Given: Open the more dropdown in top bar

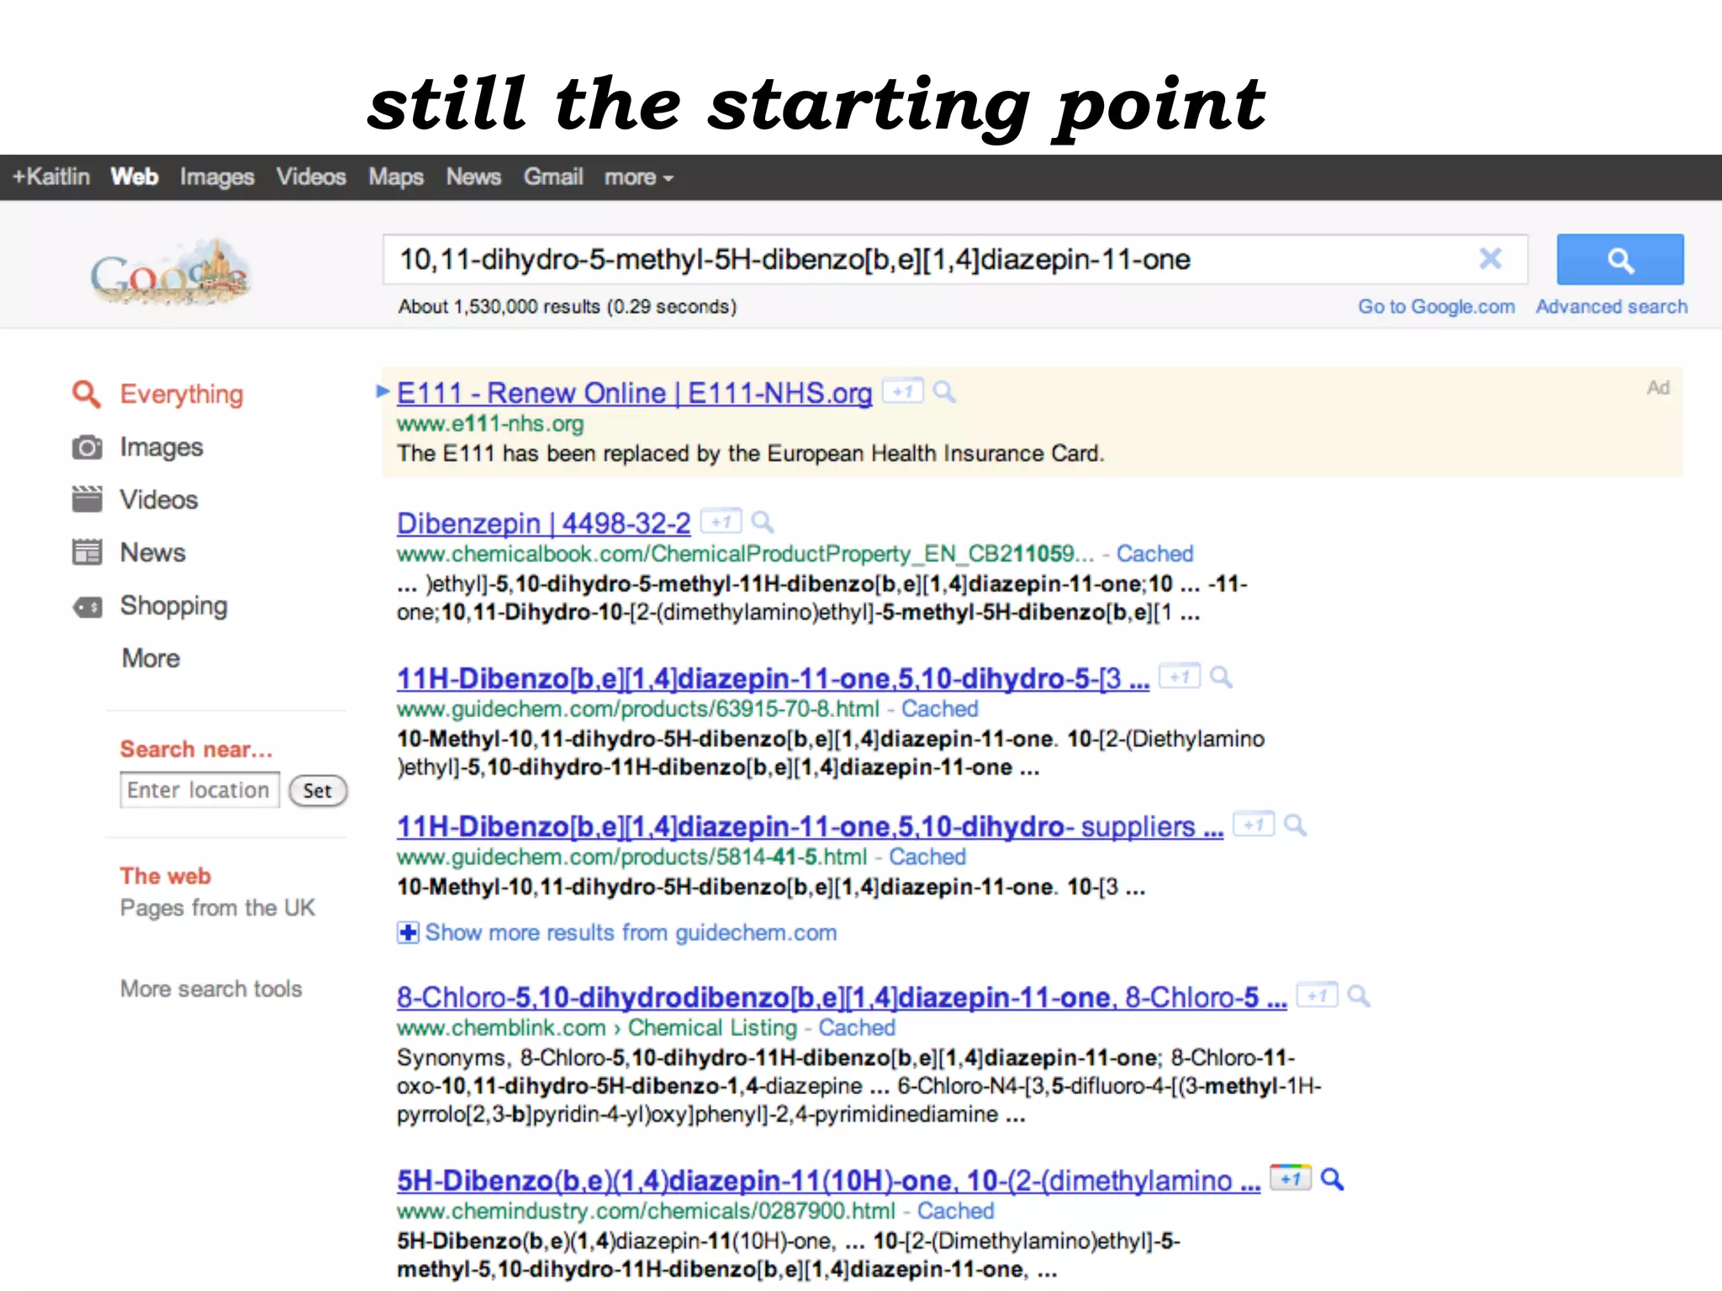Looking at the screenshot, I should 639,177.
